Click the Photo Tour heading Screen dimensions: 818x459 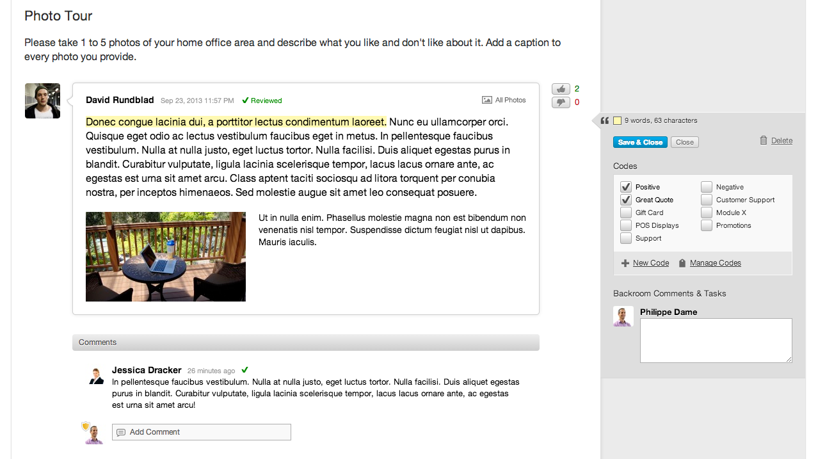pos(58,16)
